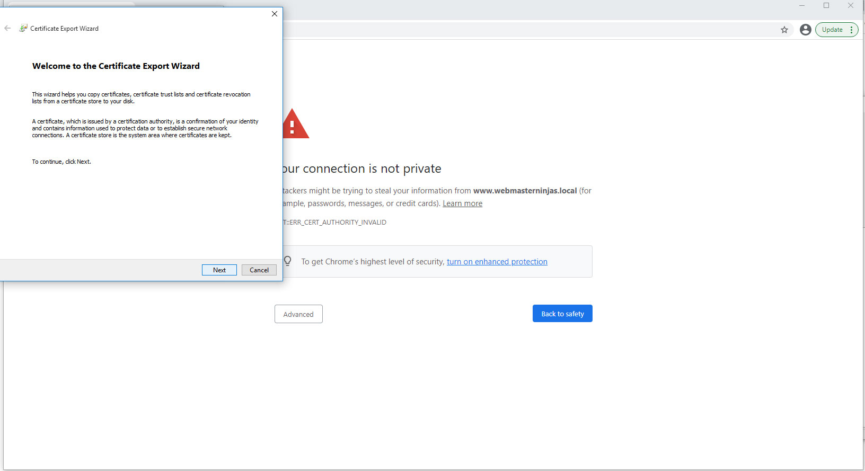The width and height of the screenshot is (865, 471).
Task: Click the Certificate Export Wizard title icon
Action: pyautogui.click(x=23, y=28)
